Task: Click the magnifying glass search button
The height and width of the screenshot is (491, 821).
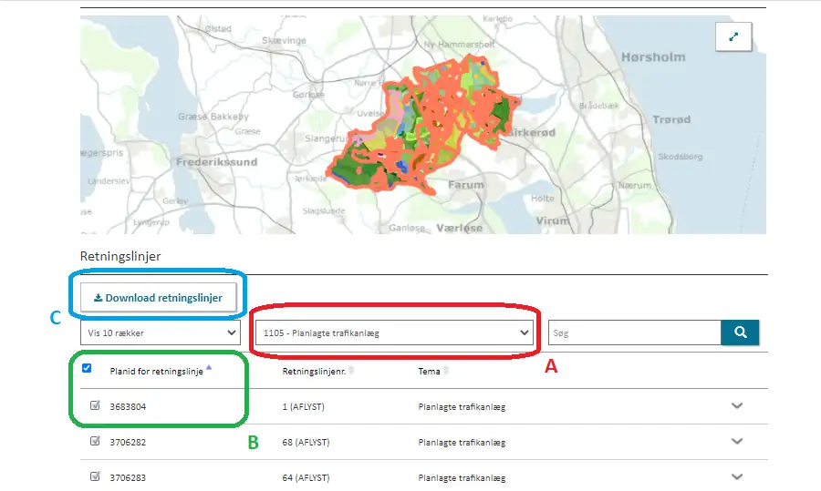Action: click(740, 332)
